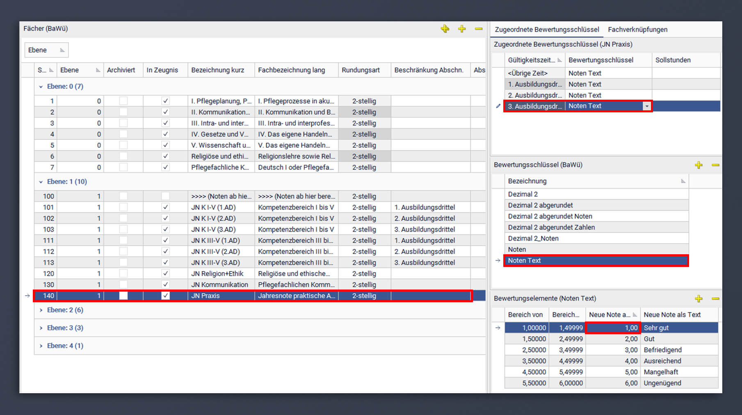
Task: Click the Rundungsart column header
Action: coord(364,70)
